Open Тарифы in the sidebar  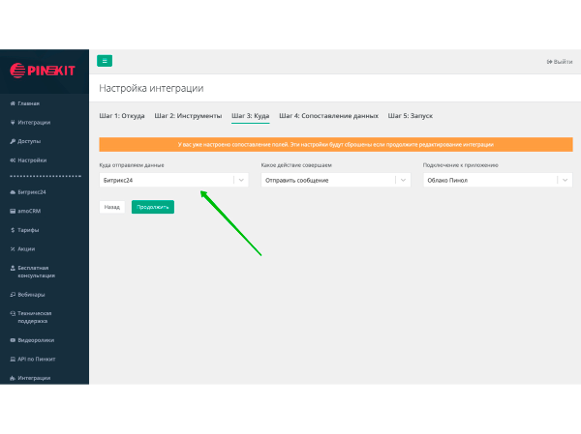(28, 230)
